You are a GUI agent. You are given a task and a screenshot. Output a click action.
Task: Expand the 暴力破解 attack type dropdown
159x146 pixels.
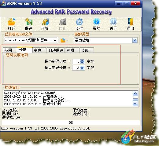point(135,40)
